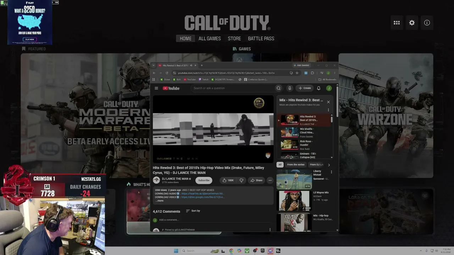Image resolution: width=454 pixels, height=255 pixels.
Task: Open the Windows Start menu
Action: (176, 251)
